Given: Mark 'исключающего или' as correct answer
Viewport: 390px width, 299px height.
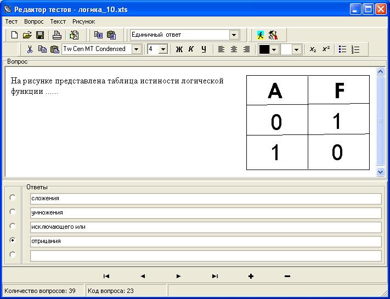Looking at the screenshot, I should coord(13,226).
